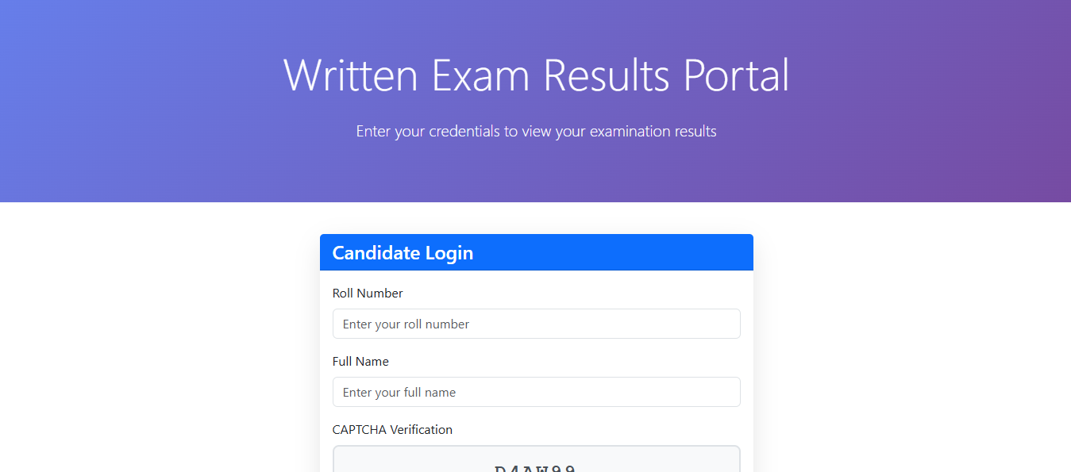
Task: Click the Full Name input field
Action: [536, 392]
